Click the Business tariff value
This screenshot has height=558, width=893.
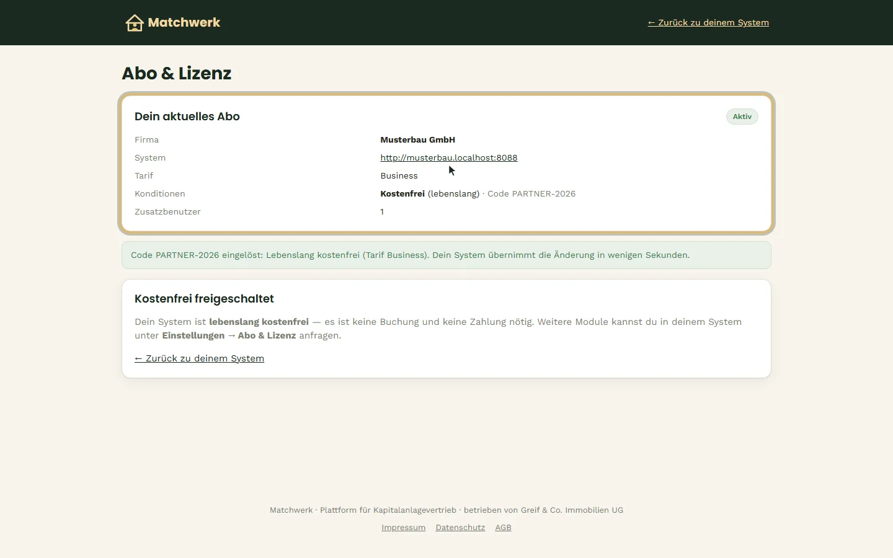tap(399, 175)
